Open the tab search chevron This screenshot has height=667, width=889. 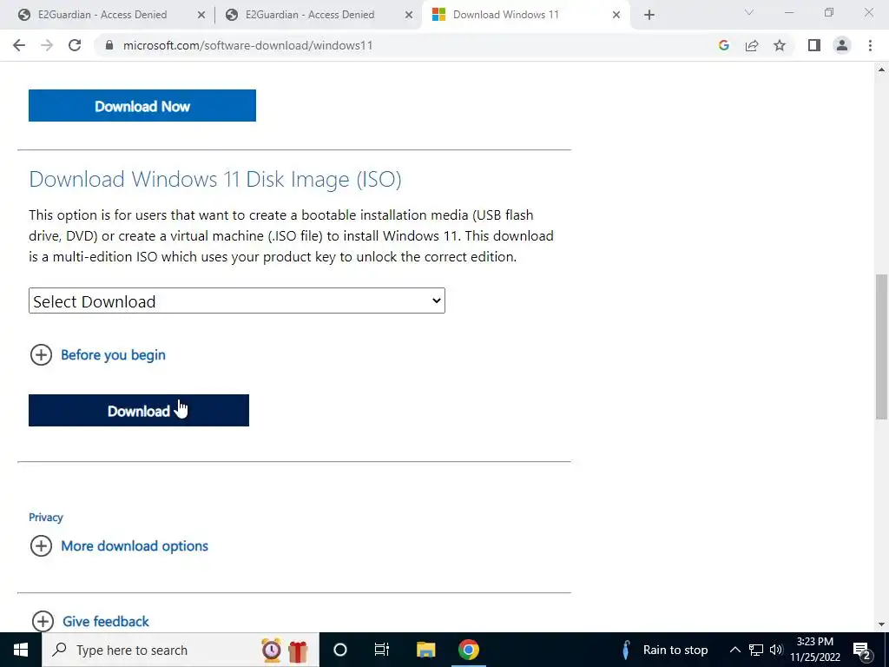749,12
